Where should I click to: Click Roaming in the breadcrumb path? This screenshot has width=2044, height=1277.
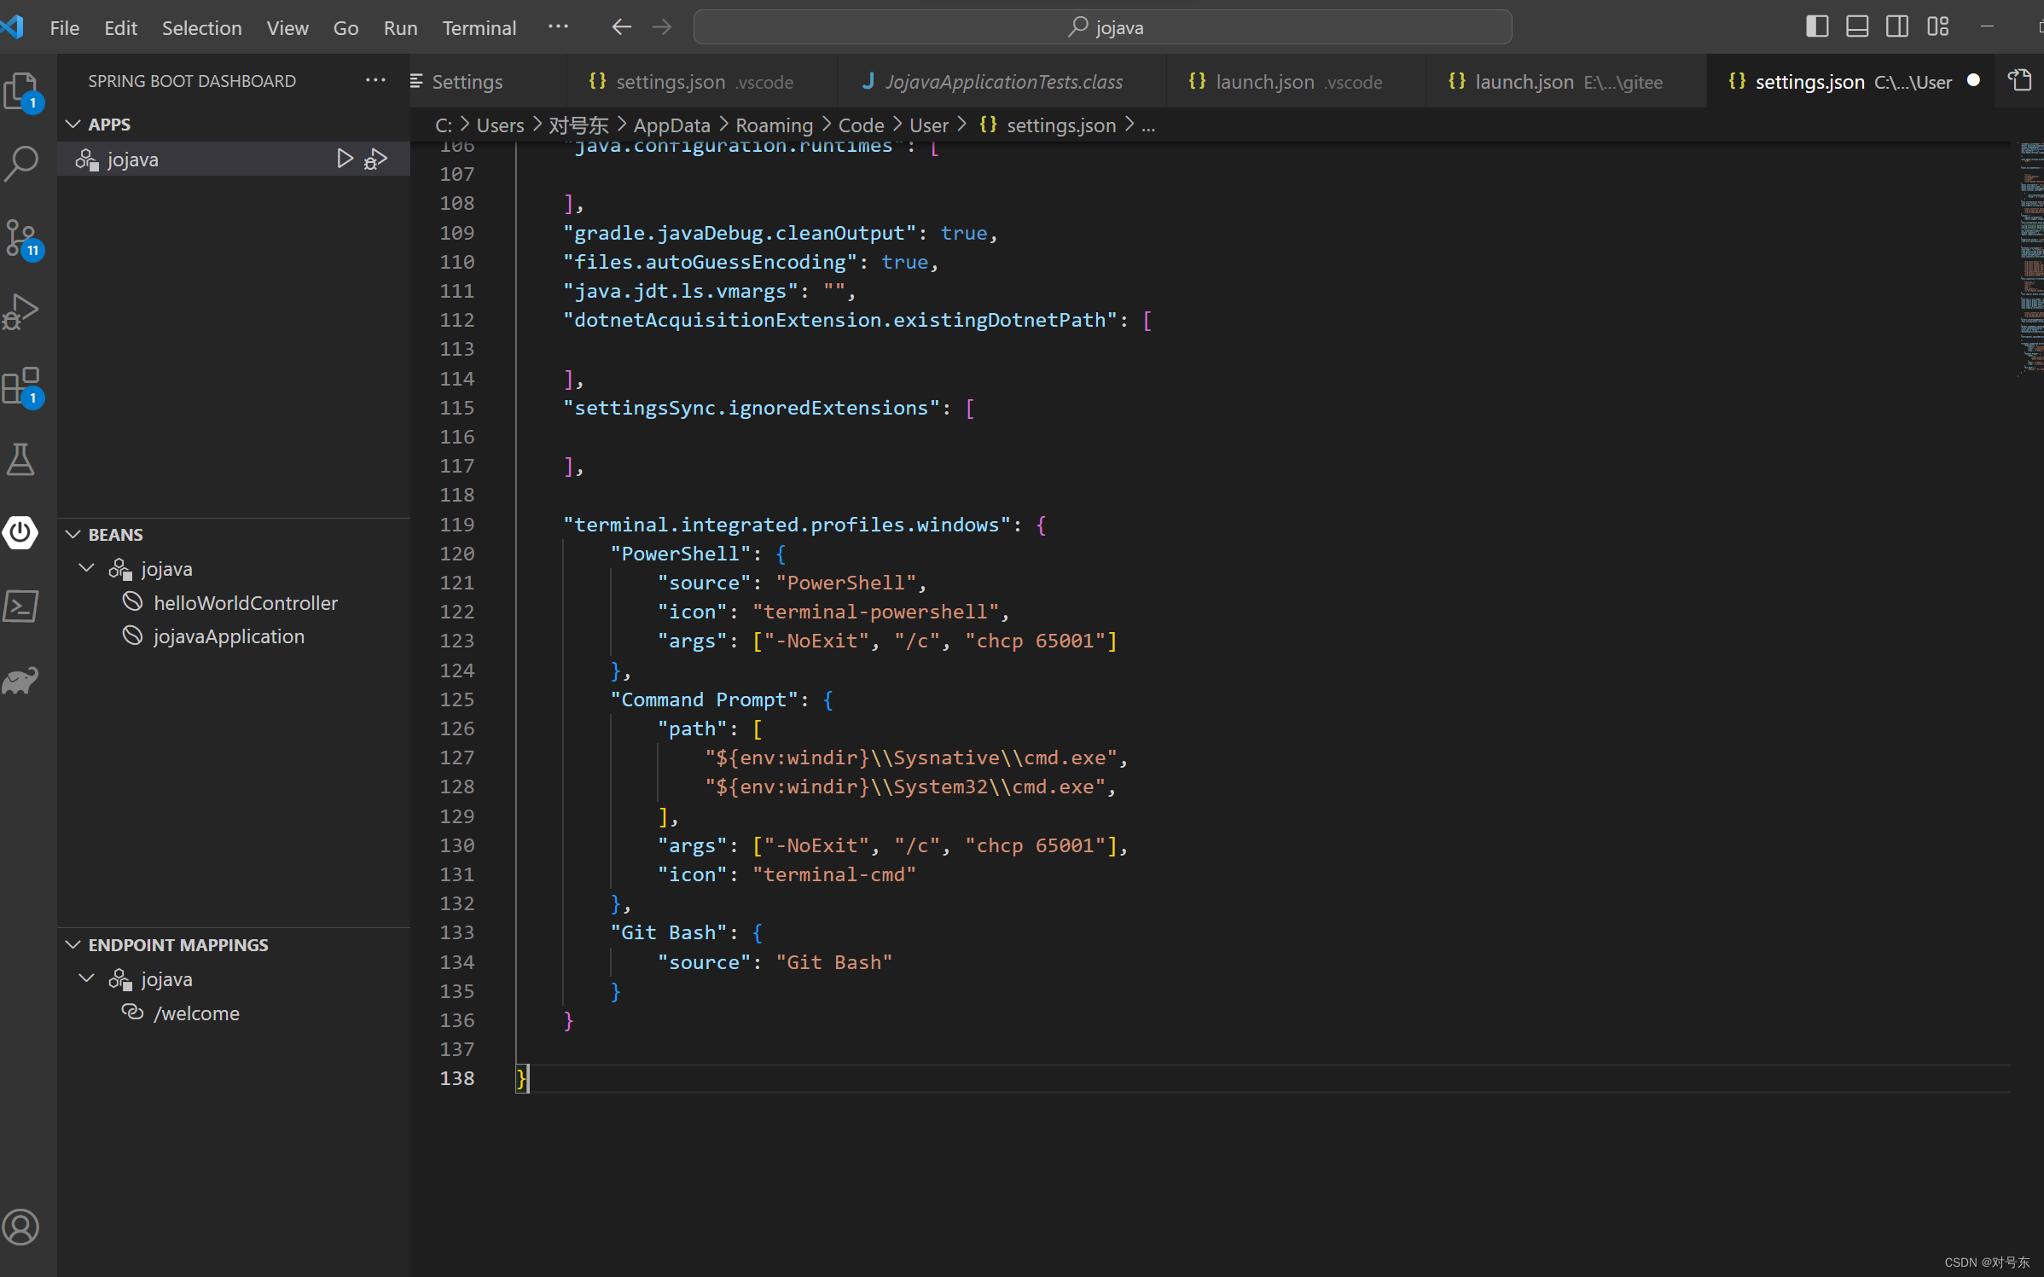point(774,125)
